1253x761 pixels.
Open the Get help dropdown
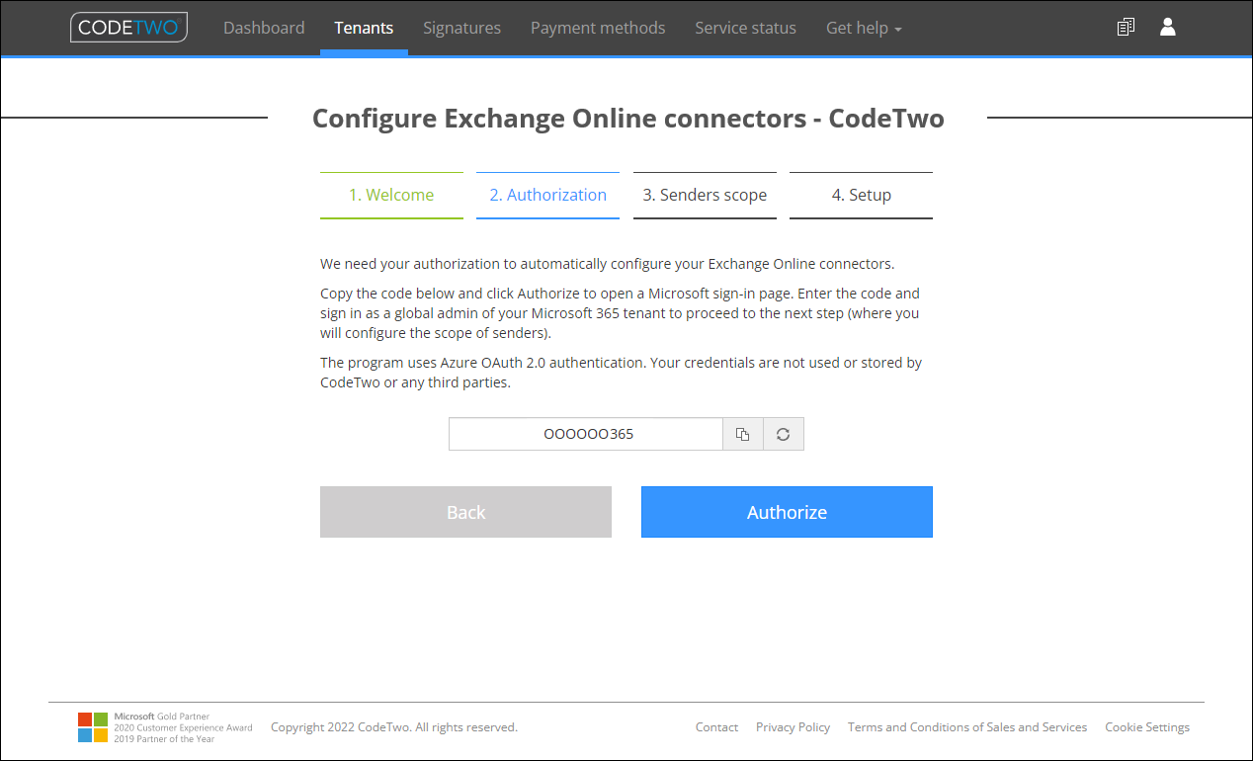pos(863,28)
